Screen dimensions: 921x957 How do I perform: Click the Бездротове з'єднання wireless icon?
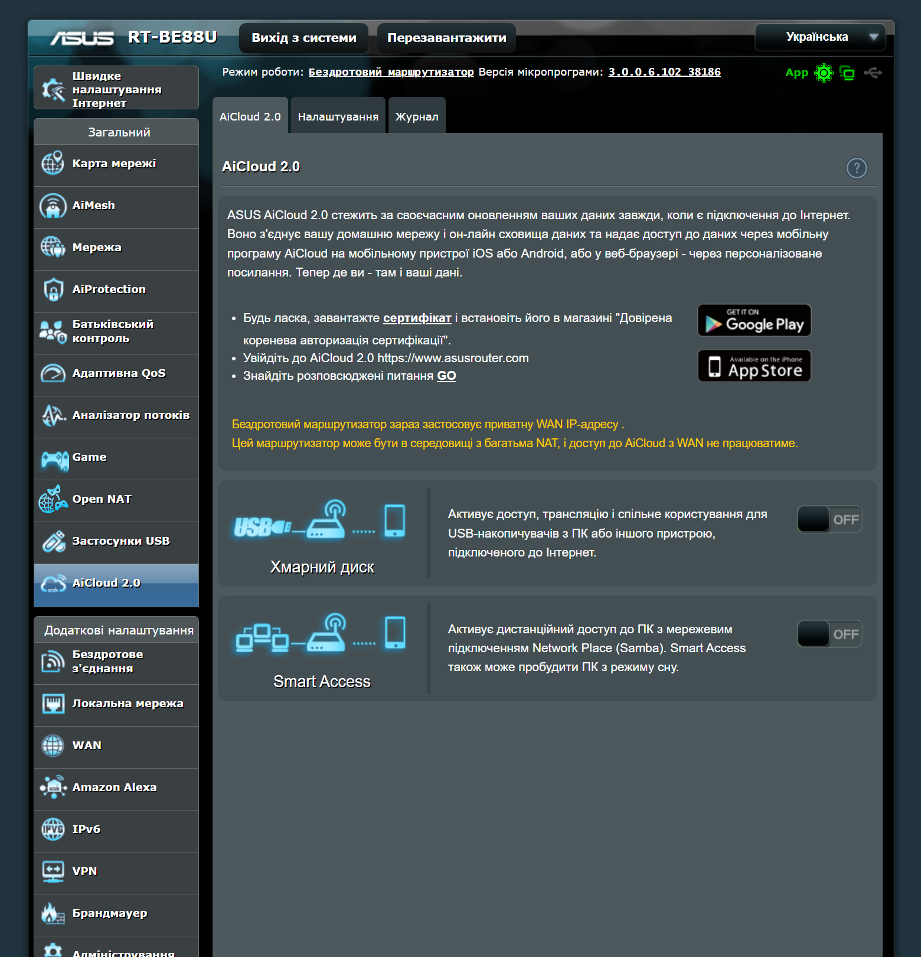53,662
